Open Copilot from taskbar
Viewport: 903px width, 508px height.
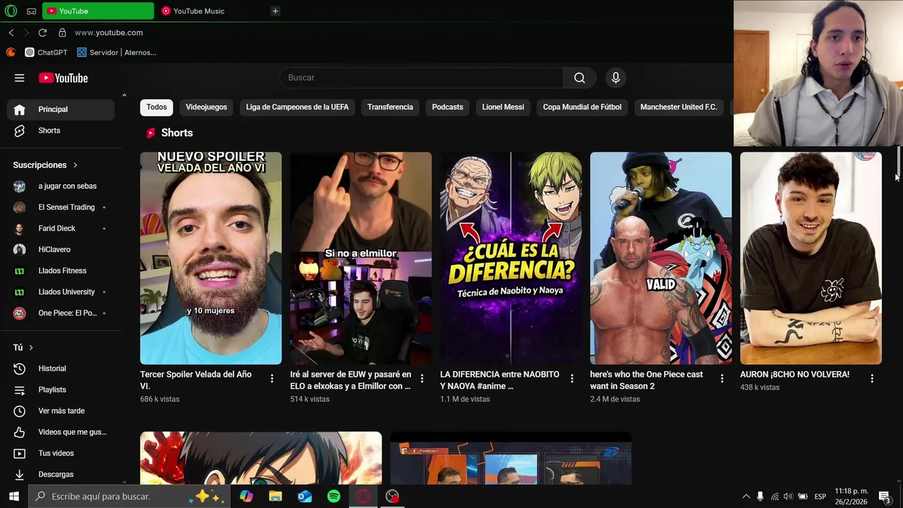(x=246, y=496)
